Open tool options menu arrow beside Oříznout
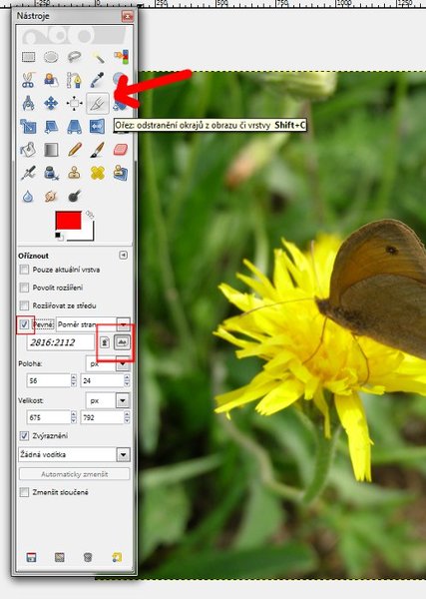Screen dimensions: 426x599 coord(124,256)
